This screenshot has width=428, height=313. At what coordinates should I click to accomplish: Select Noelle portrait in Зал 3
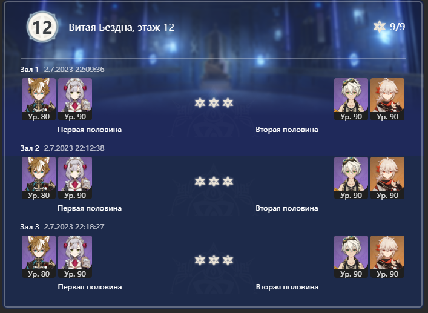75,257
